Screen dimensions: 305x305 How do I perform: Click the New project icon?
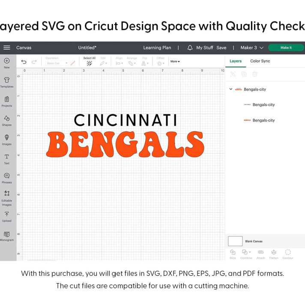click(6, 61)
